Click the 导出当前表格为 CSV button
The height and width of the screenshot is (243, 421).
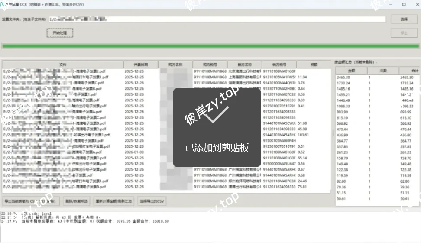pyautogui.click(x=30, y=201)
